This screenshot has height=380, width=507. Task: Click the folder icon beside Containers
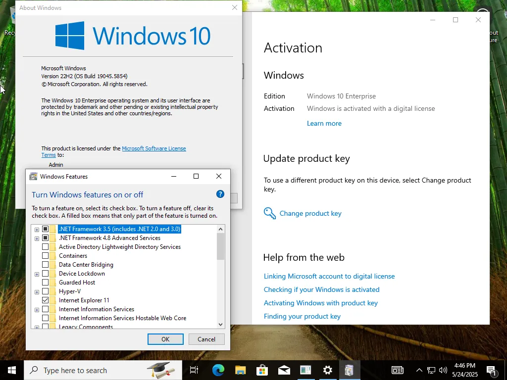tap(52, 256)
